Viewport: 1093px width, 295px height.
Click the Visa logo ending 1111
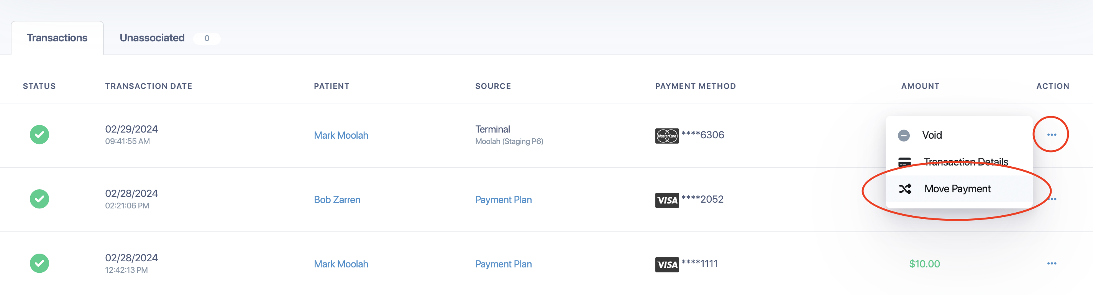[666, 264]
